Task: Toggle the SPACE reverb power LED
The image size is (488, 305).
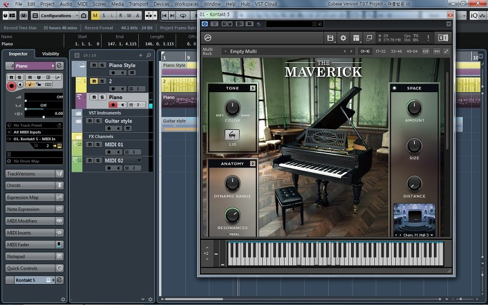Action: 394,88
